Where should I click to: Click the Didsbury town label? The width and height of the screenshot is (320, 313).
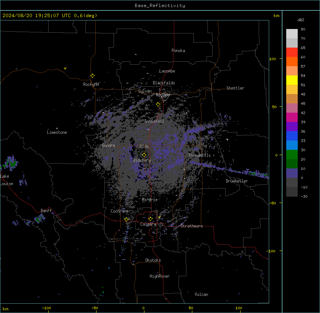[x=142, y=160]
